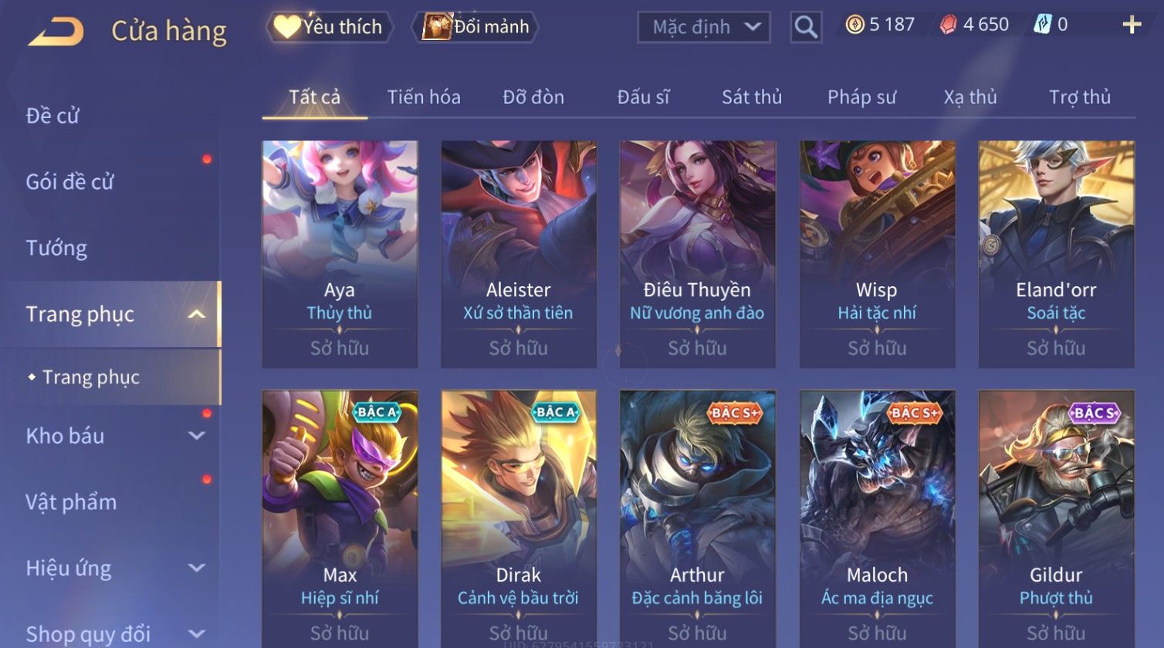Switch to the Sát thủ tab
This screenshot has width=1164, height=648.
pyautogui.click(x=752, y=97)
